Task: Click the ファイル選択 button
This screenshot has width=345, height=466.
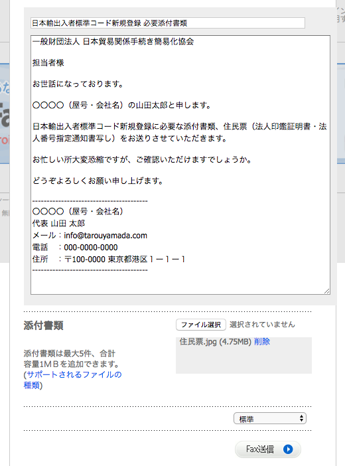Action: pyautogui.click(x=201, y=325)
